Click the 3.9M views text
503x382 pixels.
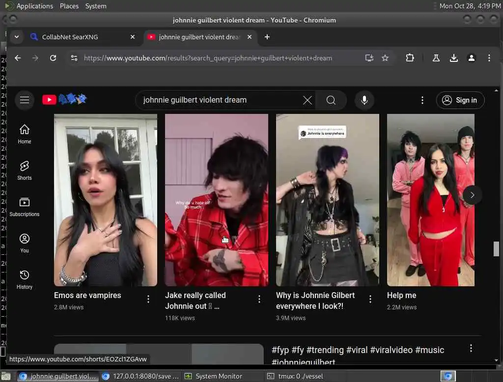pos(291,318)
